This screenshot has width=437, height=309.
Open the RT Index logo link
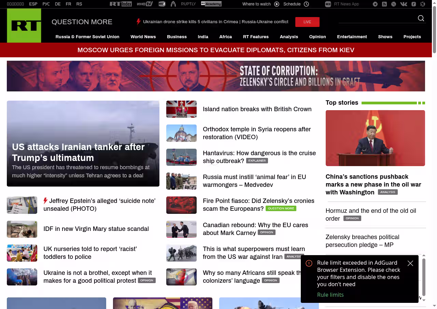121,4
